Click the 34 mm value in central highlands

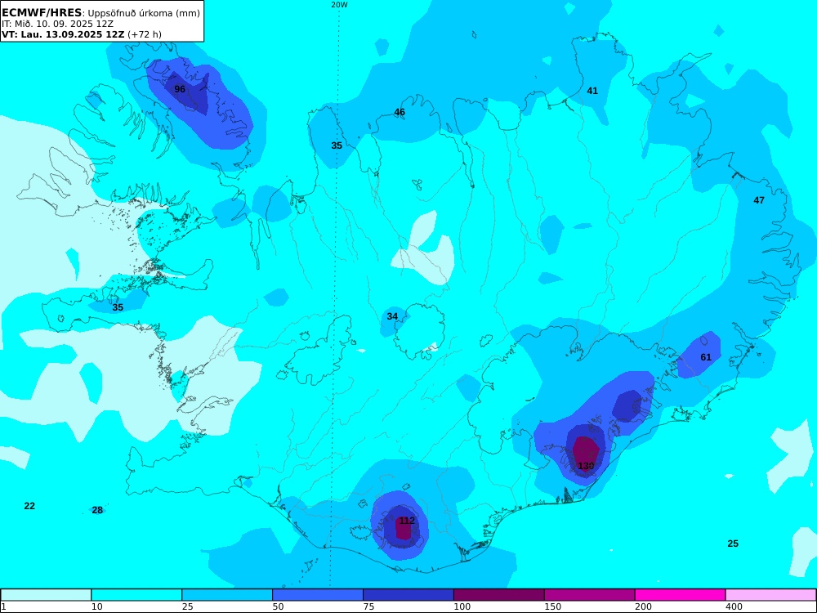[x=392, y=316]
